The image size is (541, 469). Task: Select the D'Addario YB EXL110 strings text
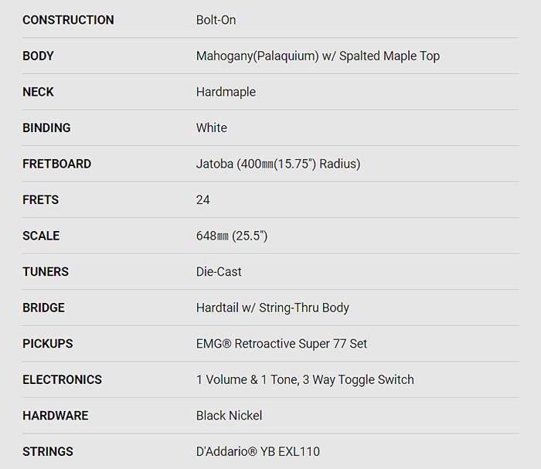(x=258, y=451)
